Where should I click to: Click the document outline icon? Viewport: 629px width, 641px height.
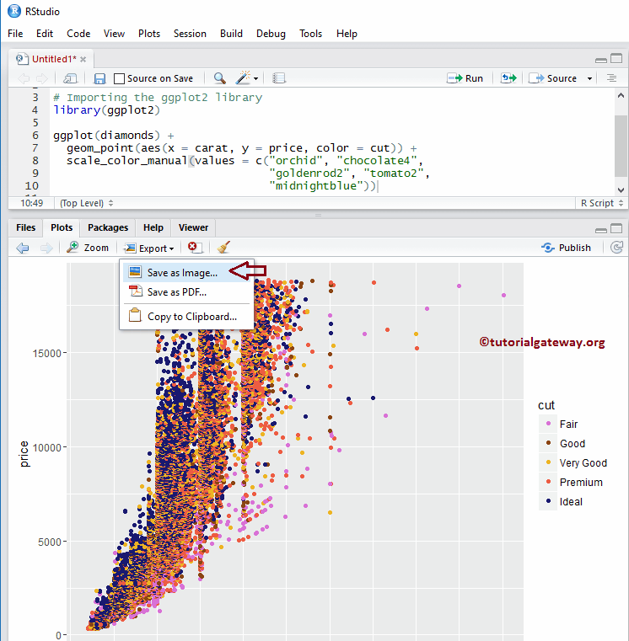pos(612,78)
